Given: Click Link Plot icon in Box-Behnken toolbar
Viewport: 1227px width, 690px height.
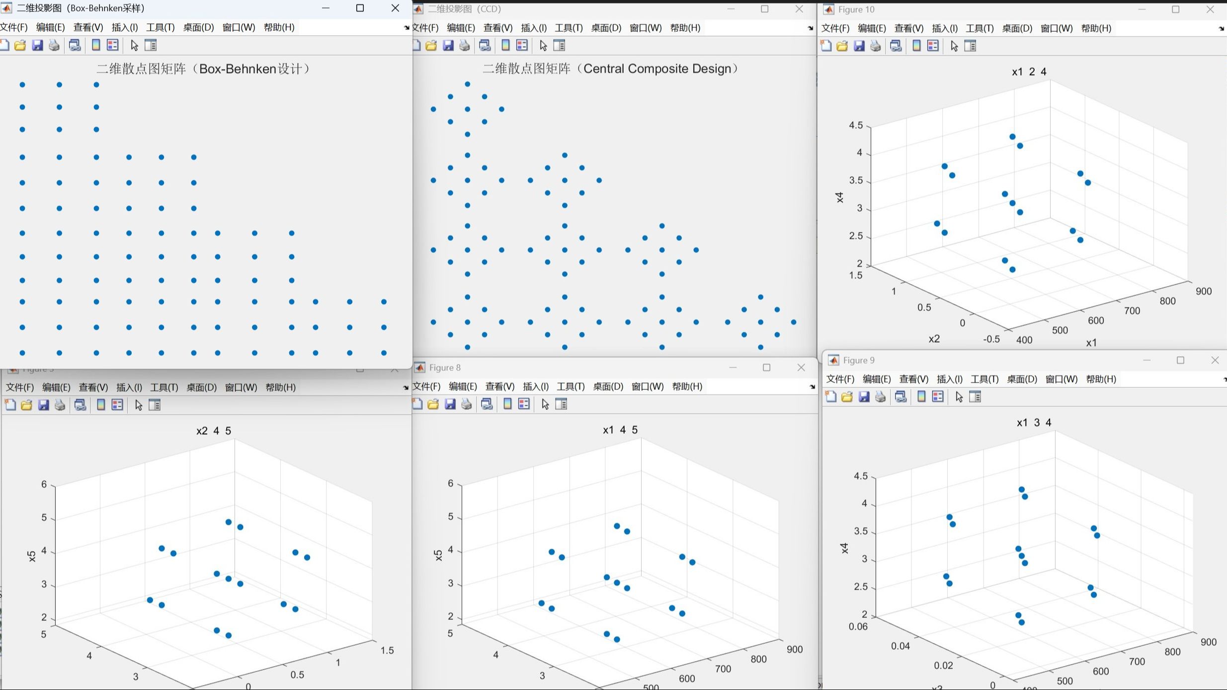Looking at the screenshot, I should pyautogui.click(x=75, y=46).
